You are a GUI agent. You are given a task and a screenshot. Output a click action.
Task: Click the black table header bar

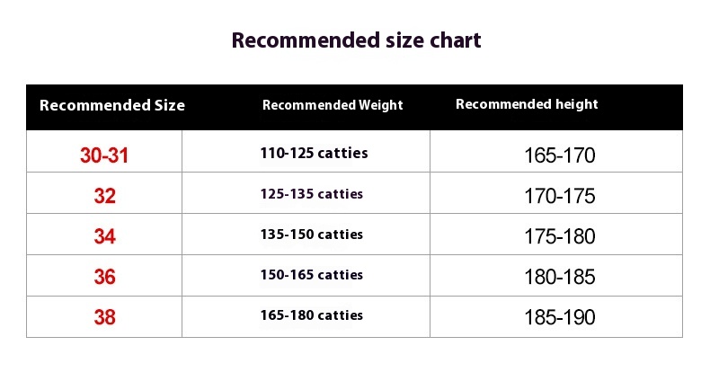(354, 107)
